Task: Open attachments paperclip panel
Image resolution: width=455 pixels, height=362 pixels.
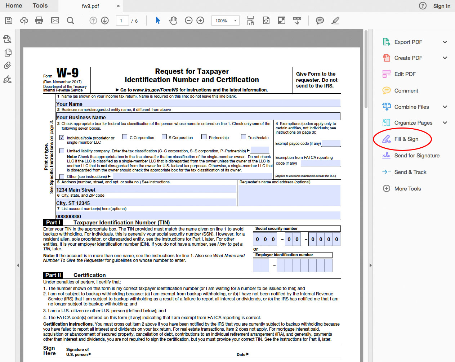Action: click(7, 66)
